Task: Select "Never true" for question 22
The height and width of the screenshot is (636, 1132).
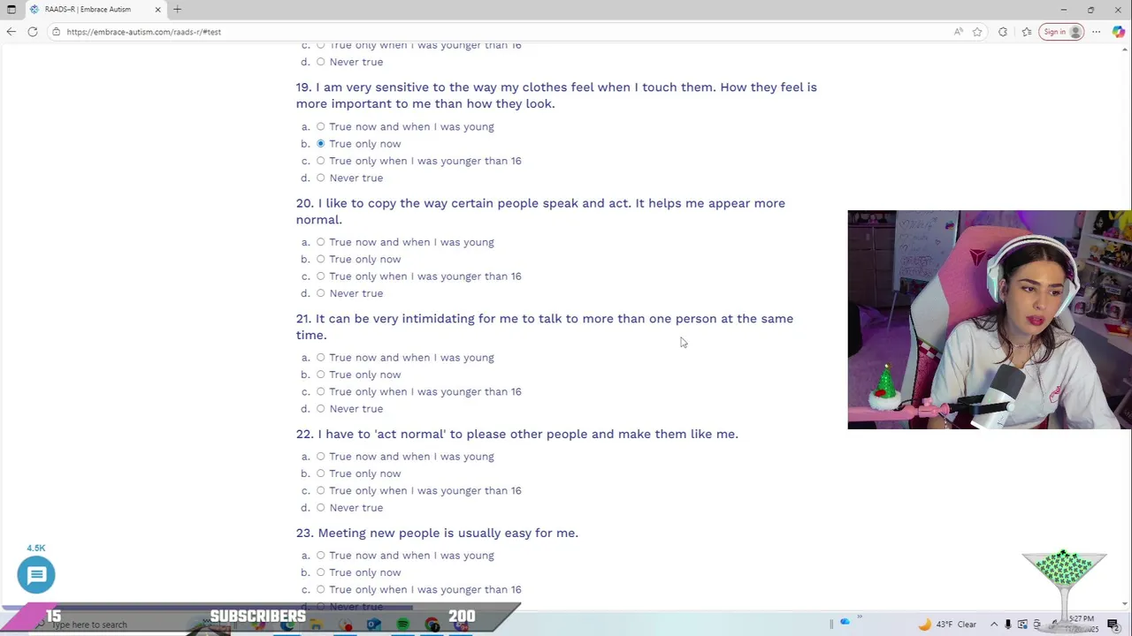Action: point(321,508)
